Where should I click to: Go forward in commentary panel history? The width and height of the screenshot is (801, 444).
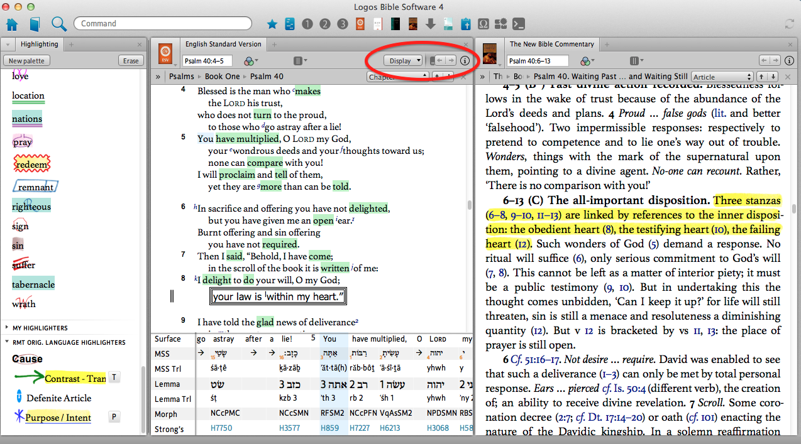pos(775,60)
